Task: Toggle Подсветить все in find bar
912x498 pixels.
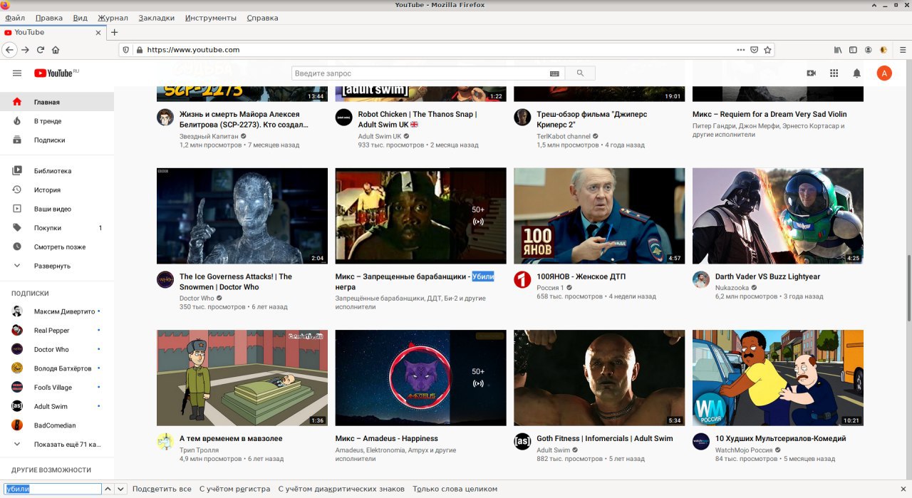Action: tap(162, 489)
